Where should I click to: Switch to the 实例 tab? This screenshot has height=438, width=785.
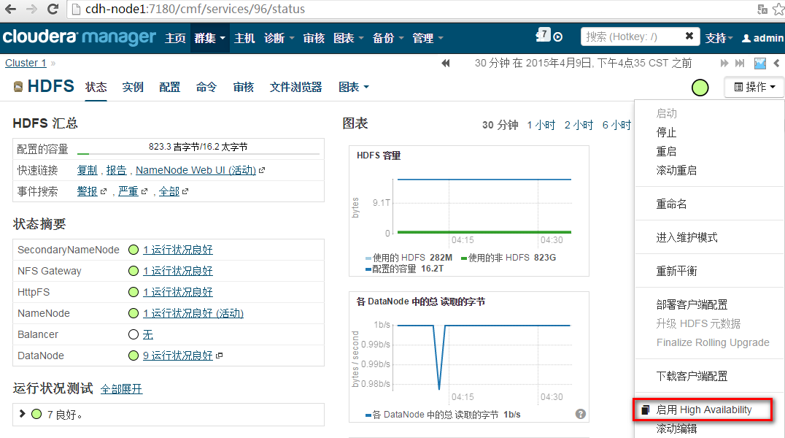point(132,86)
